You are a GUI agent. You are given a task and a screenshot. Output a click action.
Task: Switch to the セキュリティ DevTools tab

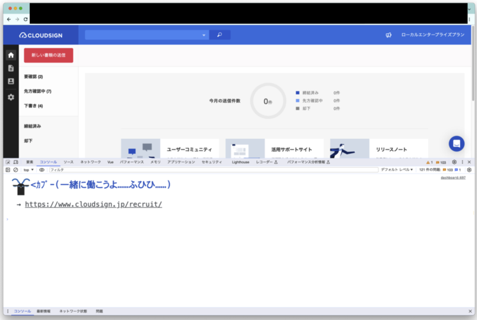point(212,162)
